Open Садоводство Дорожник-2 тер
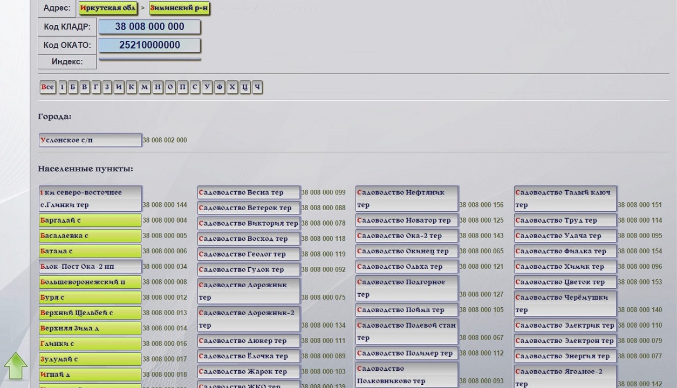 tap(249, 319)
